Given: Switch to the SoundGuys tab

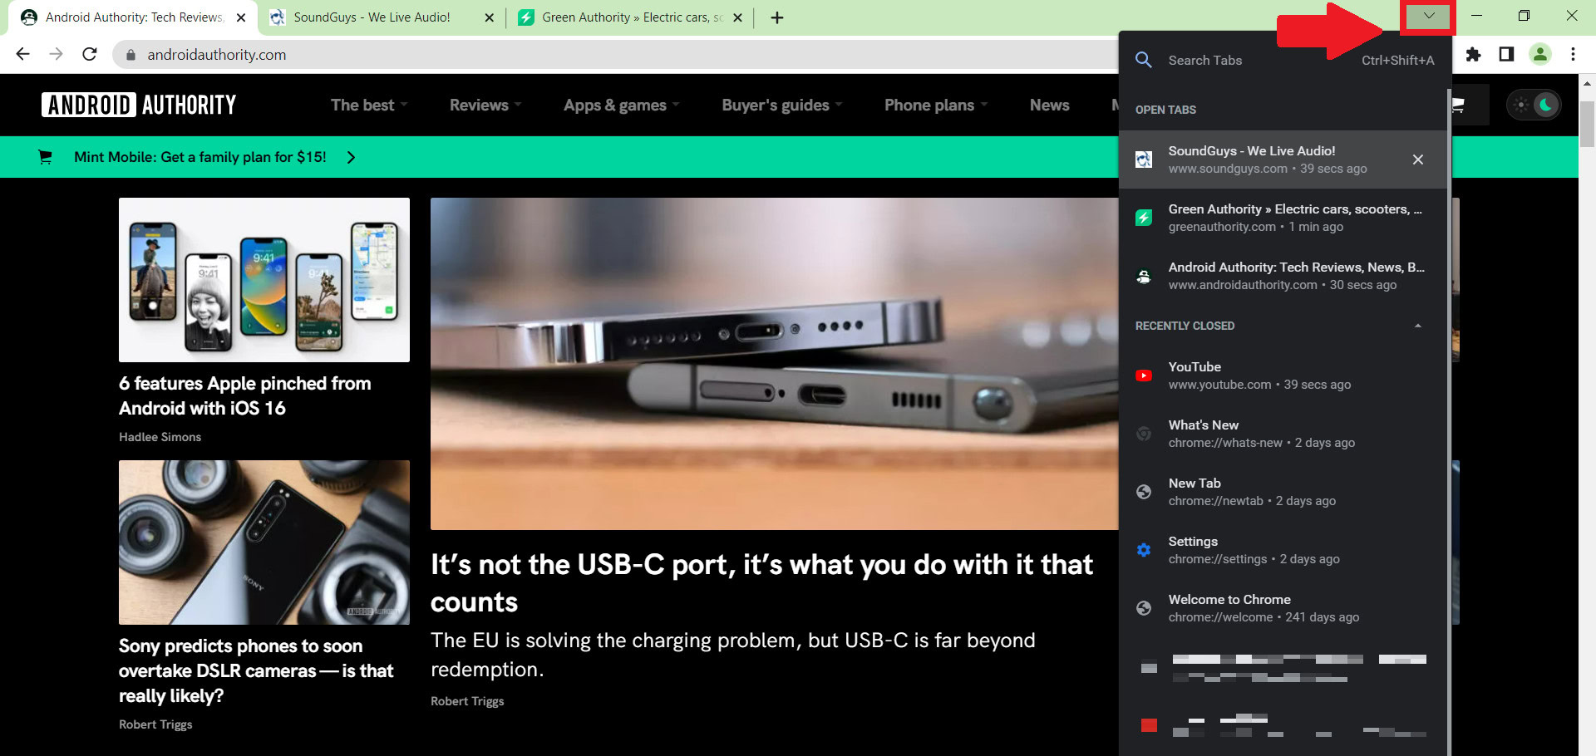Looking at the screenshot, I should click(x=382, y=17).
